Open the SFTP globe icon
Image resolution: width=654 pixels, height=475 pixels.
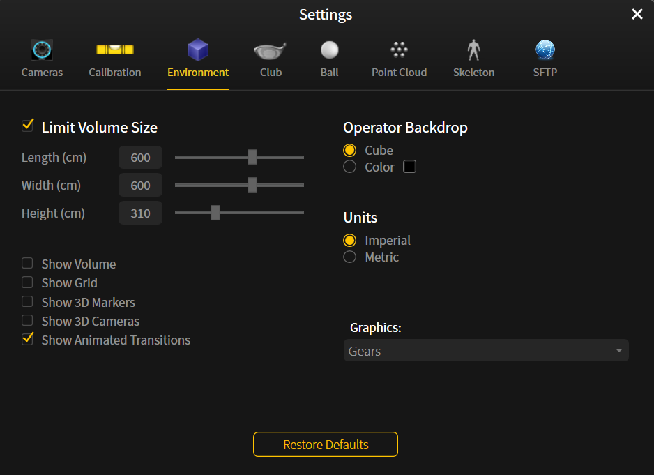[x=545, y=50]
